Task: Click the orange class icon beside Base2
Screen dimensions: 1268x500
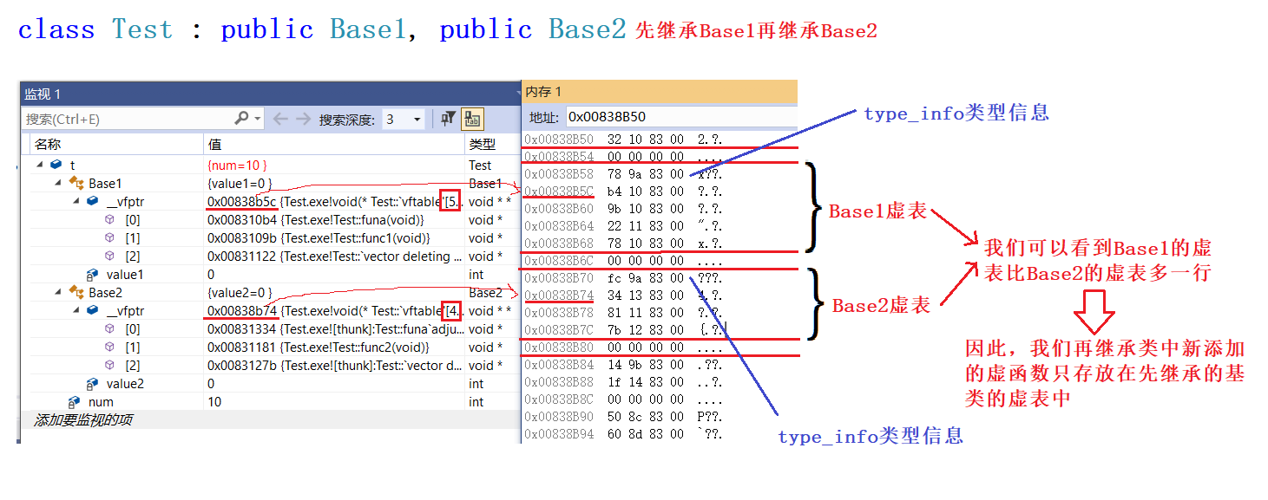Action: coord(75,293)
